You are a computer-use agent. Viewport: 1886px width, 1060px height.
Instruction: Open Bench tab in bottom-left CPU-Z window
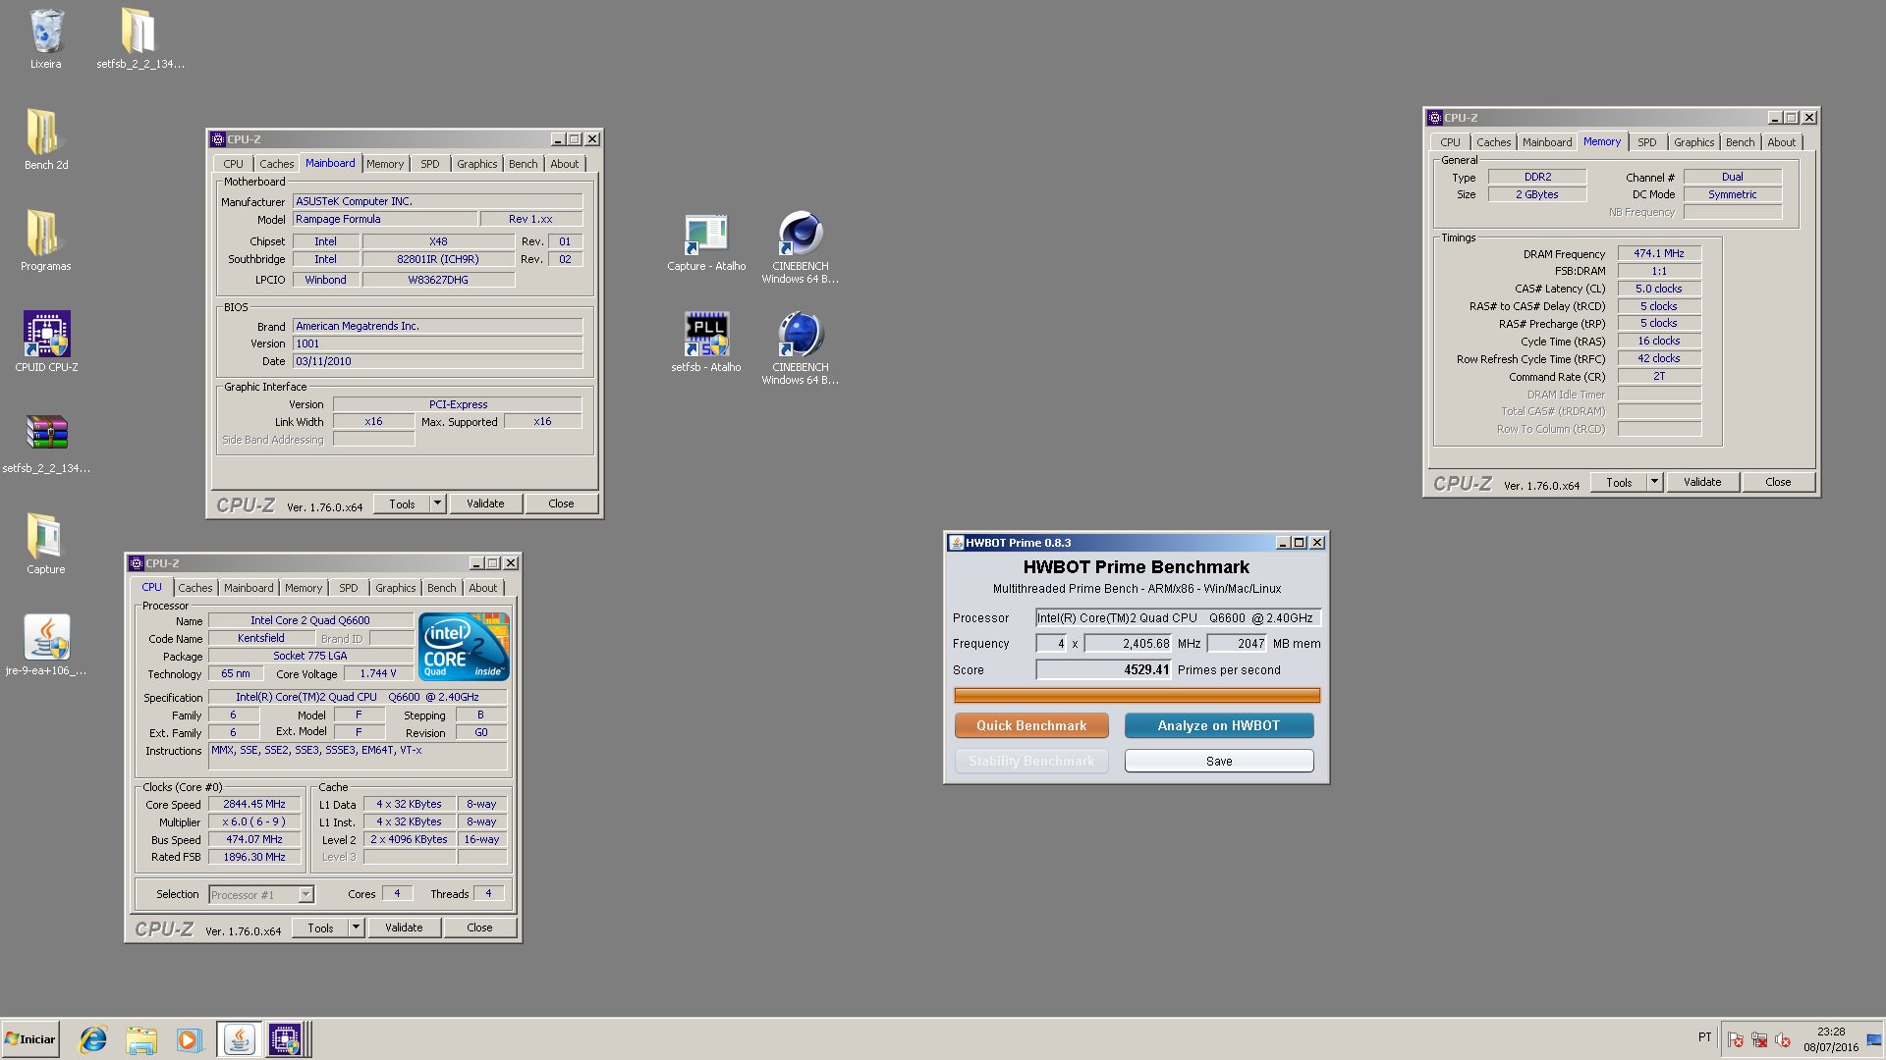pos(441,588)
